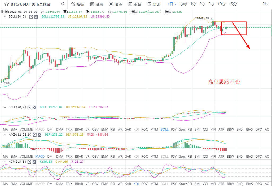The width and height of the screenshot is (272, 186).
Task: Click the 组合 combination button
Action: click(134, 4)
